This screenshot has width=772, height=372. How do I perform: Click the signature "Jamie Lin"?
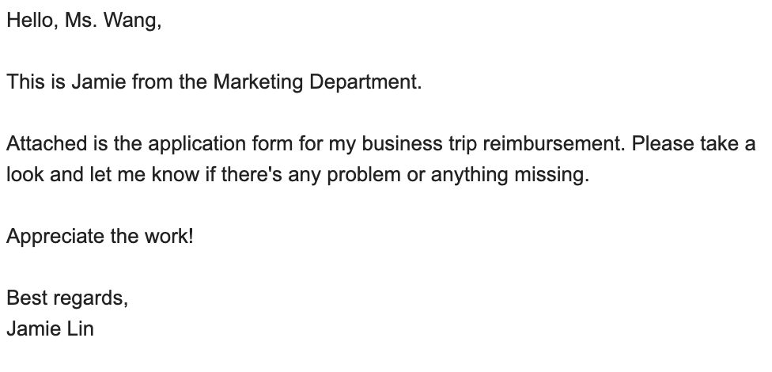(x=50, y=328)
